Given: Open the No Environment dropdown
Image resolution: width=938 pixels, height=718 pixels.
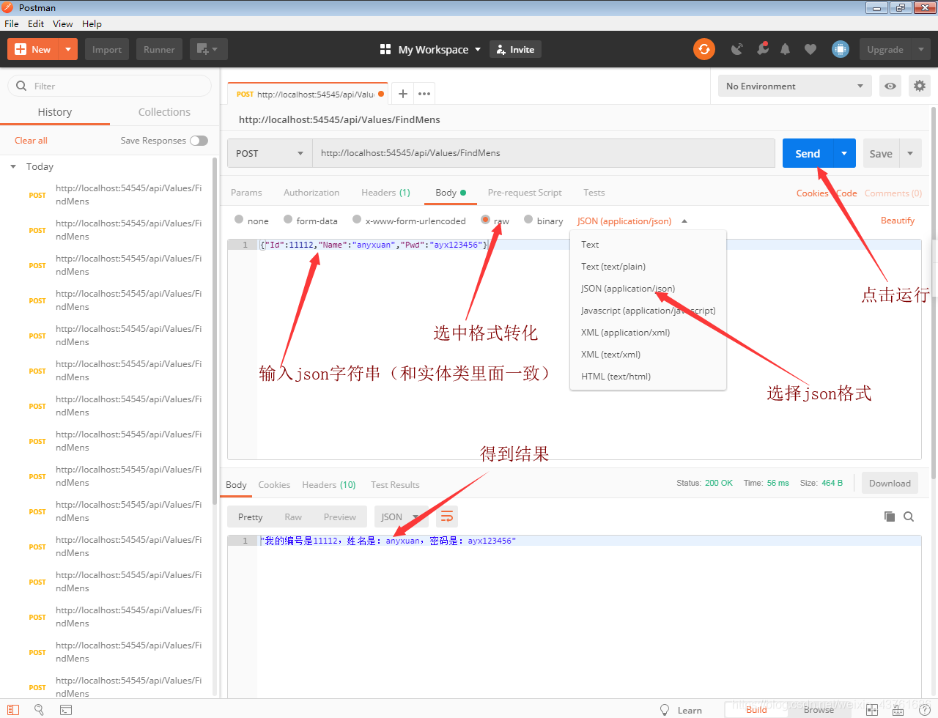Looking at the screenshot, I should point(795,86).
